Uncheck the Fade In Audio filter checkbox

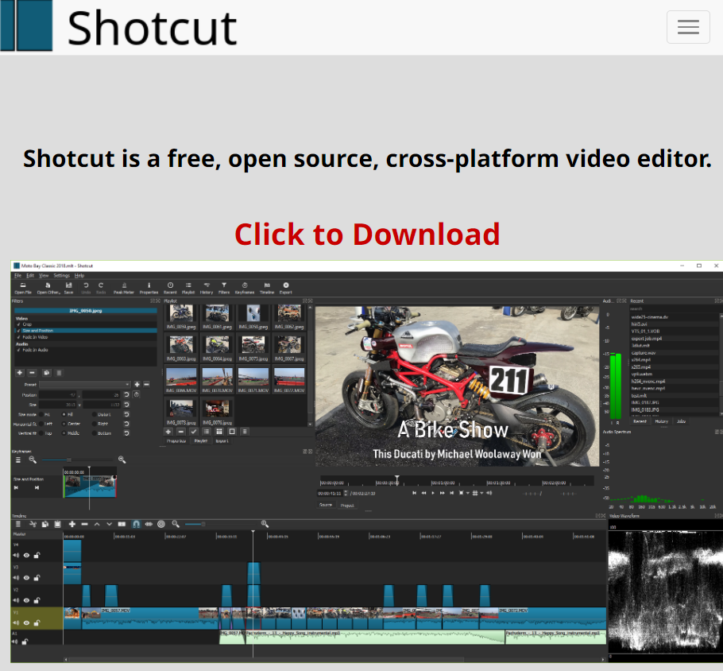coord(19,350)
